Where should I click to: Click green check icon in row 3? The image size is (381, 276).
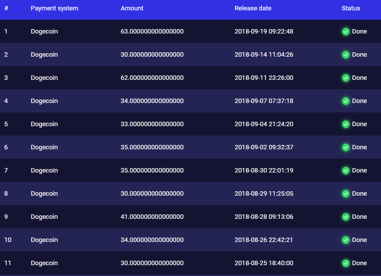click(x=345, y=78)
